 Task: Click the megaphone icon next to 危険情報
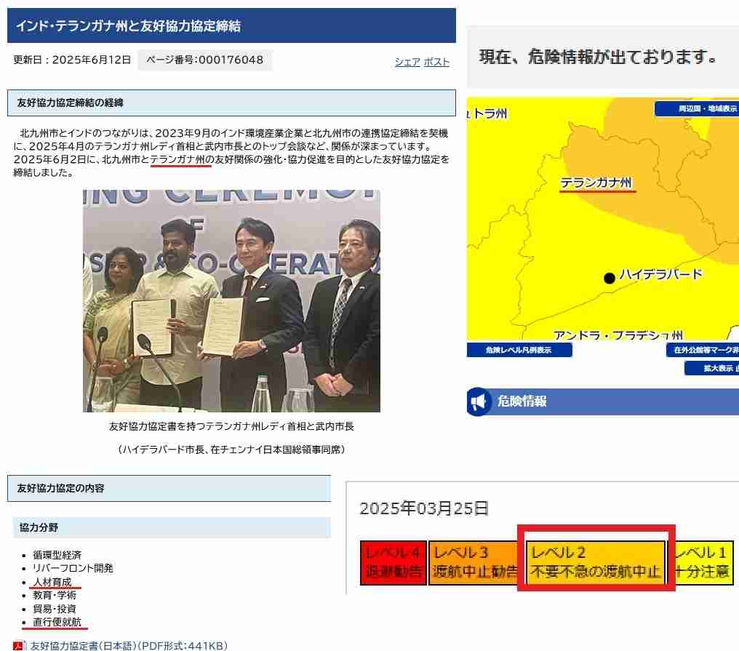[x=479, y=402]
